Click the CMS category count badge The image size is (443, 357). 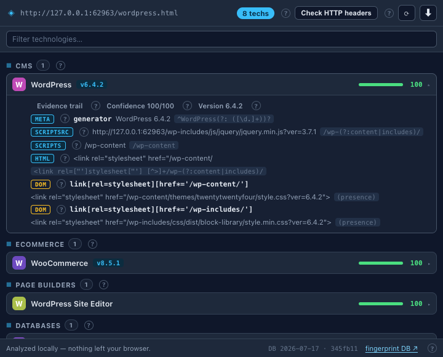point(43,66)
